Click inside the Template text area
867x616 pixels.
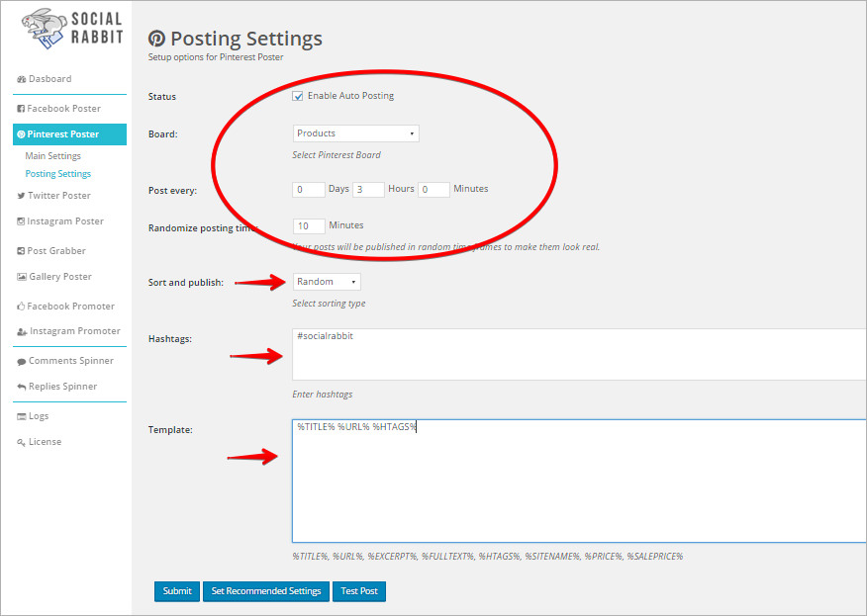click(579, 482)
